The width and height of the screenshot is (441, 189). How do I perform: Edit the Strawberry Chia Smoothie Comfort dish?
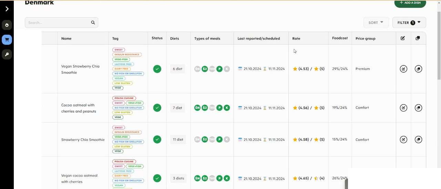click(403, 139)
